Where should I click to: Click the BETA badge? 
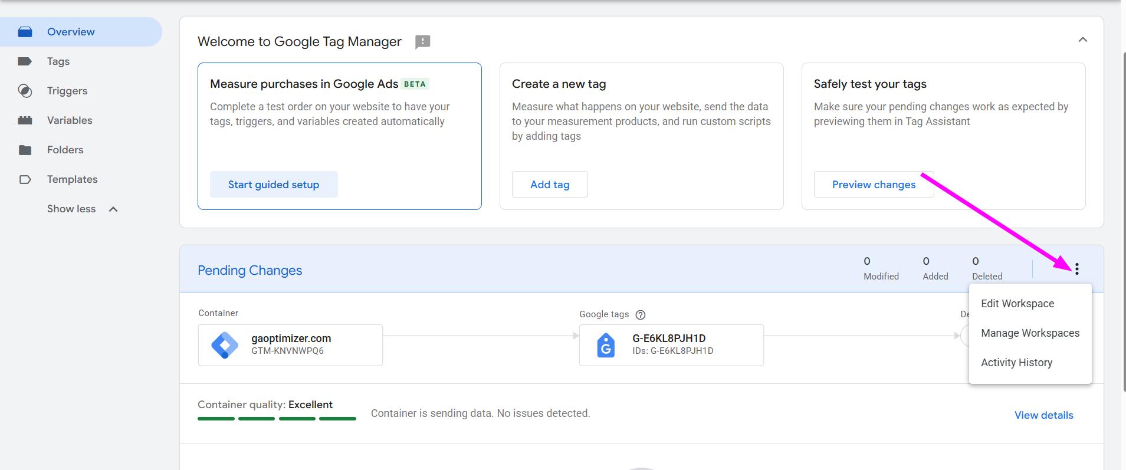415,84
